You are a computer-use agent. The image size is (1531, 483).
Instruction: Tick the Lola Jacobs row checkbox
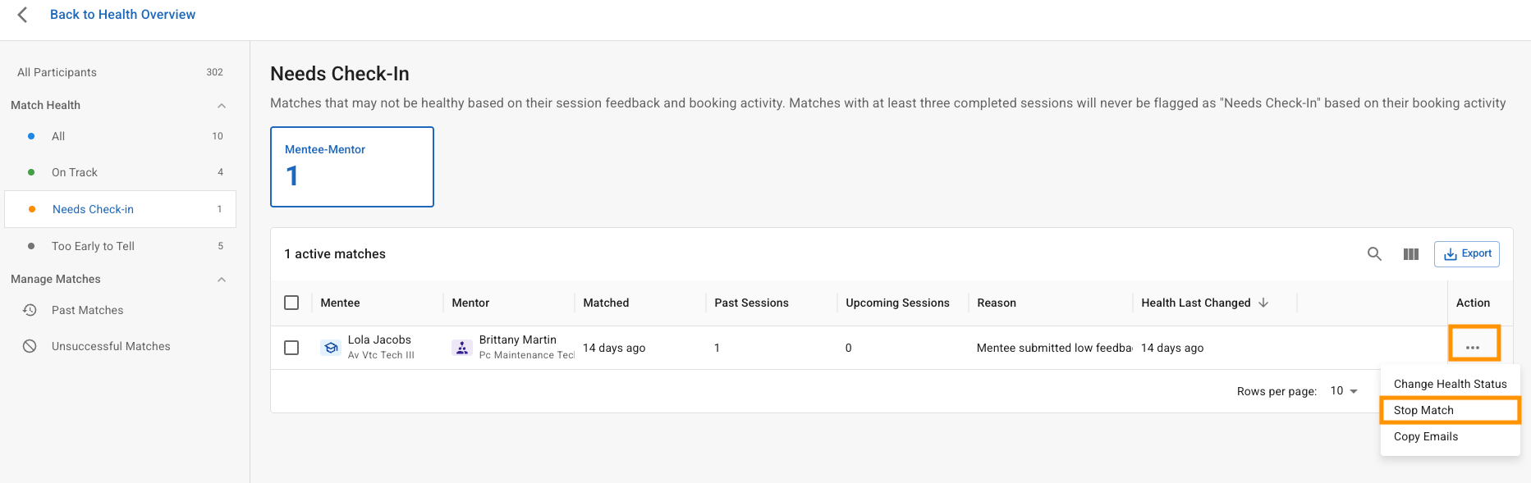click(291, 348)
